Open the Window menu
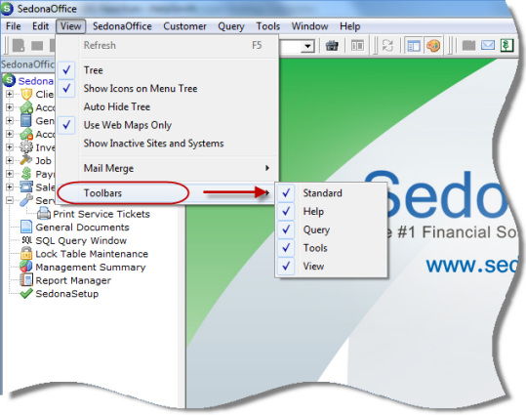Image resolution: width=526 pixels, height=415 pixels. tap(309, 26)
